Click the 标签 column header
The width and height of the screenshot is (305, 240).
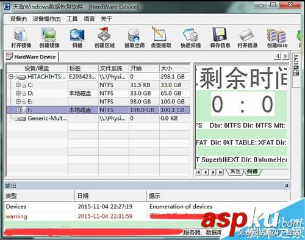(83, 68)
